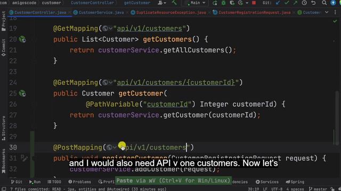Click the @PathVariable annotation on line 26
341x191 pixels.
pyautogui.click(x=112, y=104)
